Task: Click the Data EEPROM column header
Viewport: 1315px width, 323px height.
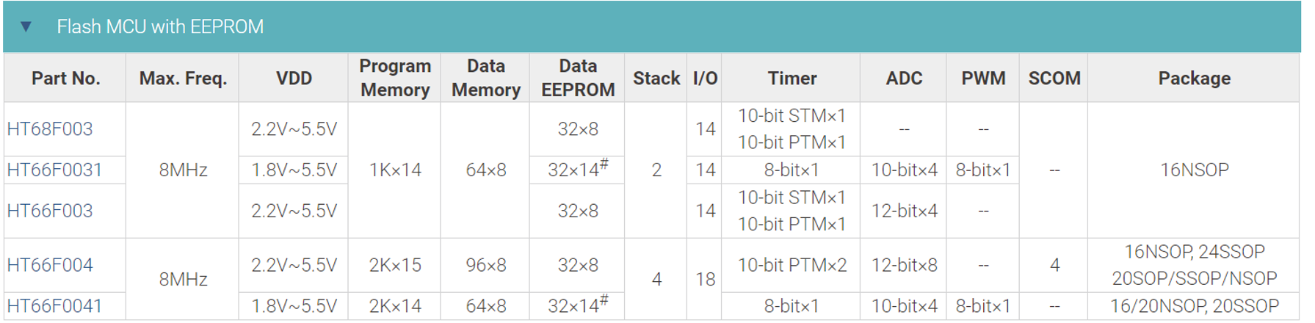Action: (578, 78)
